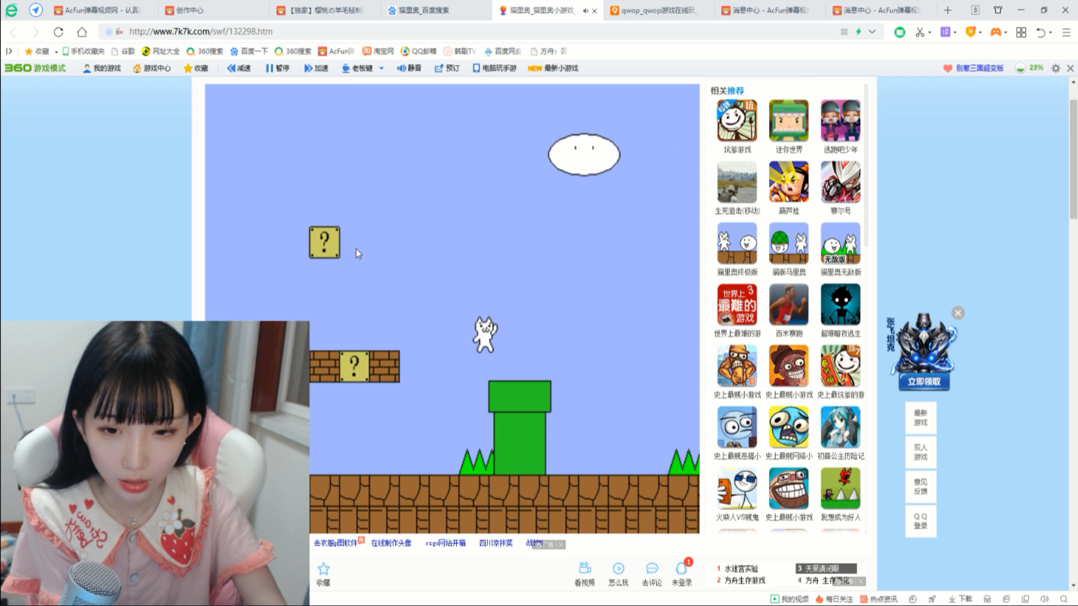Open 双人游戏 side panel button
The image size is (1078, 606).
click(x=920, y=452)
